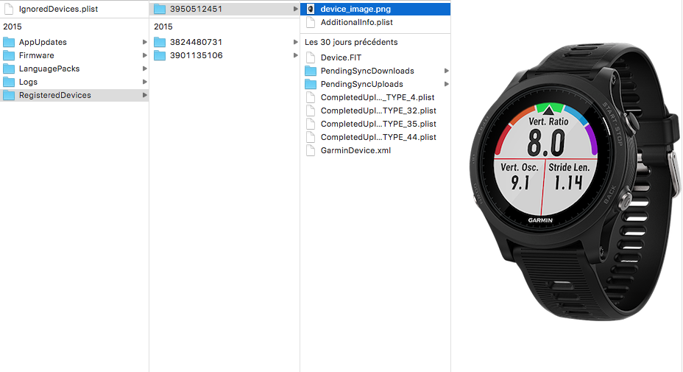The width and height of the screenshot is (683, 372).
Task: Click the IgnoredDevices.plist file icon
Action: click(x=9, y=9)
